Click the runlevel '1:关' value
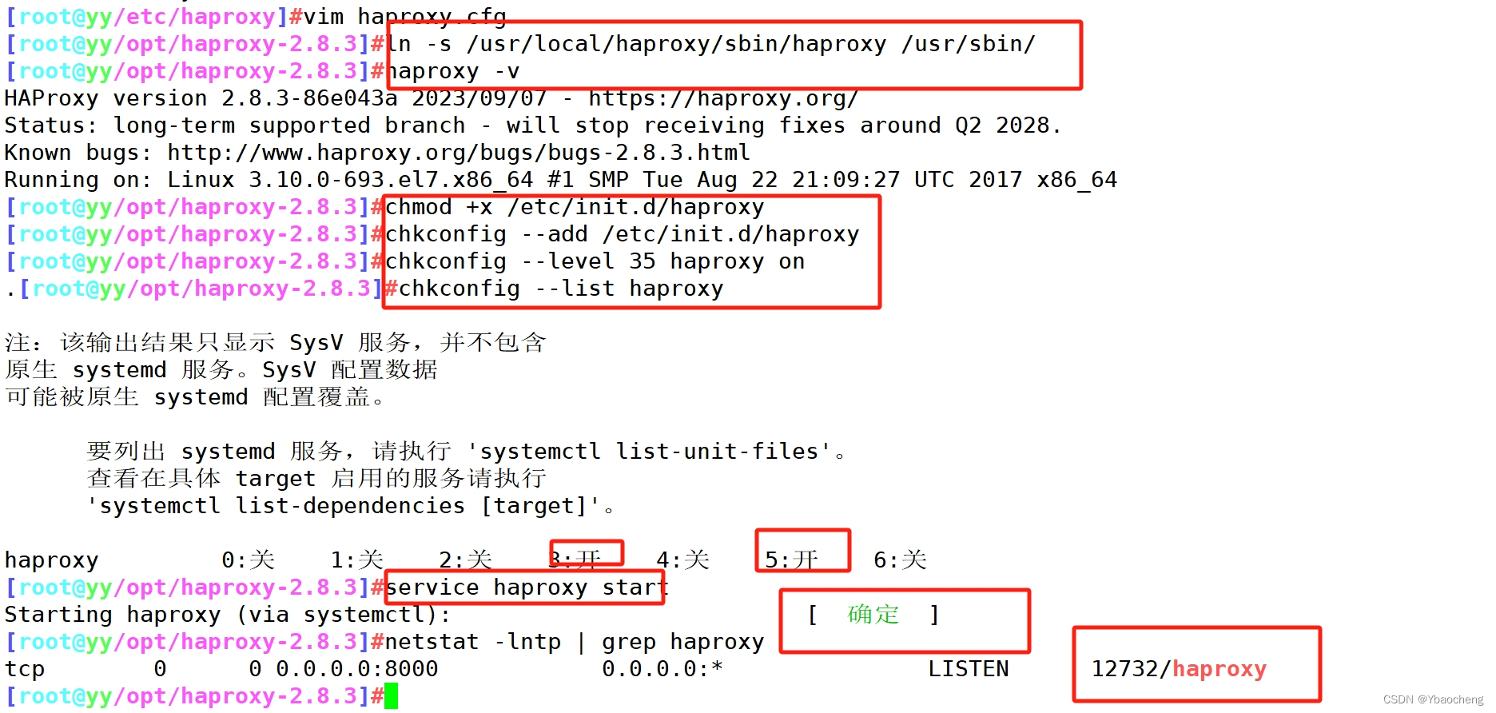This screenshot has width=1496, height=713. click(357, 560)
